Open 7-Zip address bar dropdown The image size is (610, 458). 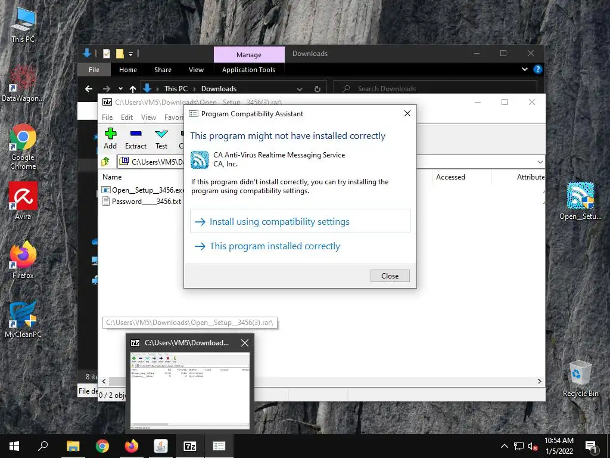[540, 162]
